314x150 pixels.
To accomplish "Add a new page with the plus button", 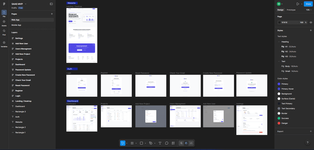I will click(x=52, y=14).
